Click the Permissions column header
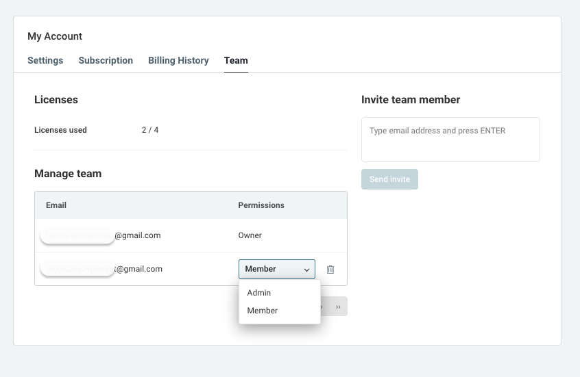The image size is (580, 377). [x=261, y=205]
